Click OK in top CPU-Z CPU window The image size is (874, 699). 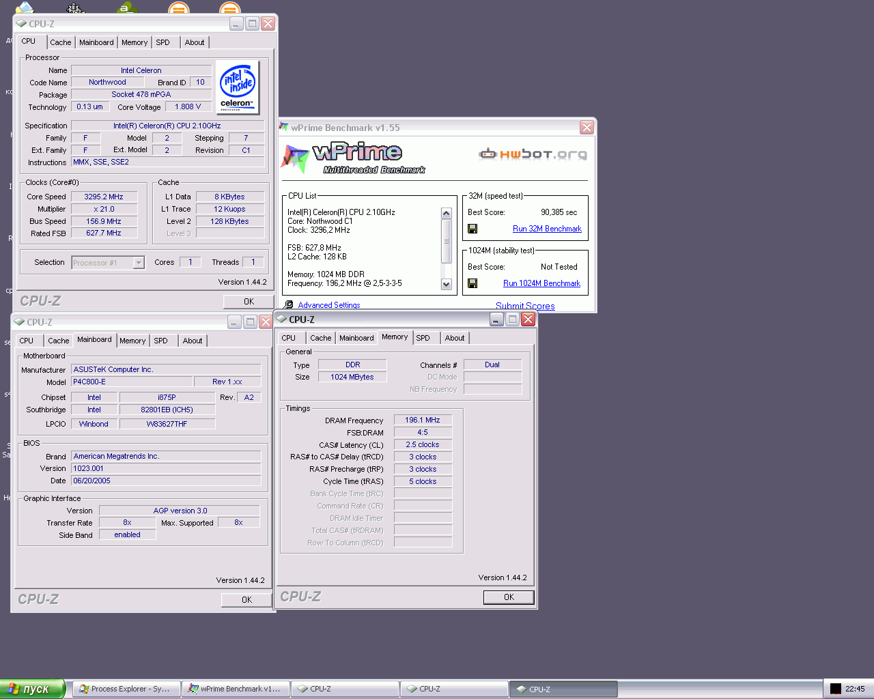(x=249, y=302)
